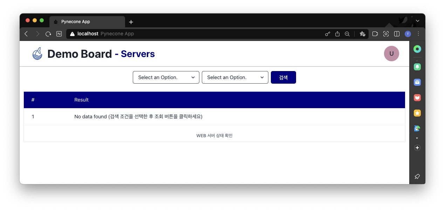Add a new sidebar item with plus icon
Image resolution: width=445 pixels, height=210 pixels.
coord(417,148)
